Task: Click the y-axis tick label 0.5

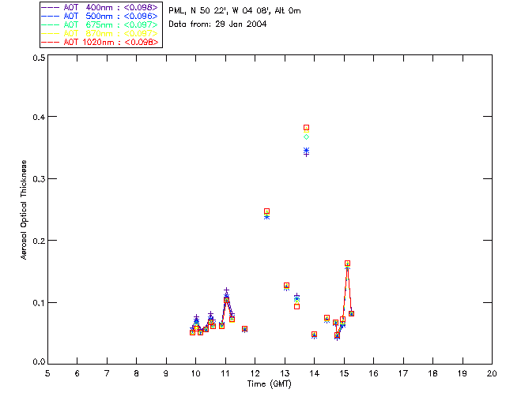Action: (x=39, y=58)
